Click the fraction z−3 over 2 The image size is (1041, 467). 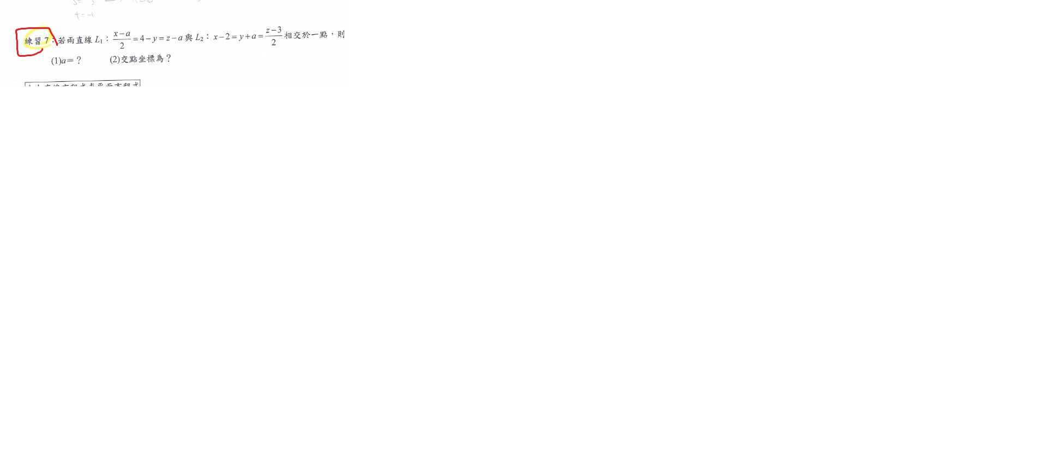pyautogui.click(x=273, y=36)
